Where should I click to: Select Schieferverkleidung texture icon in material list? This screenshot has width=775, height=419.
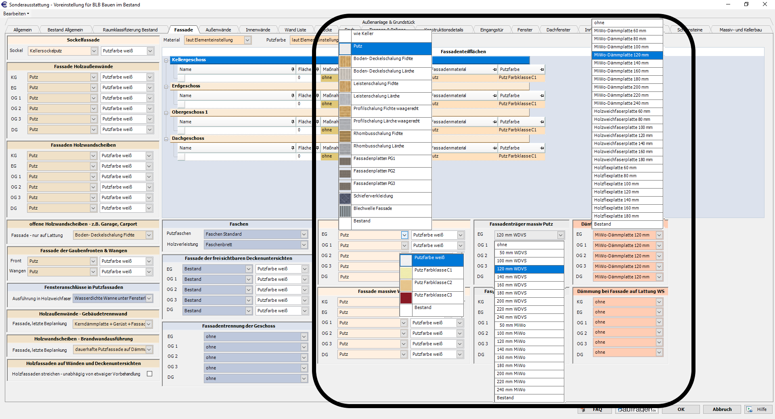coord(345,199)
